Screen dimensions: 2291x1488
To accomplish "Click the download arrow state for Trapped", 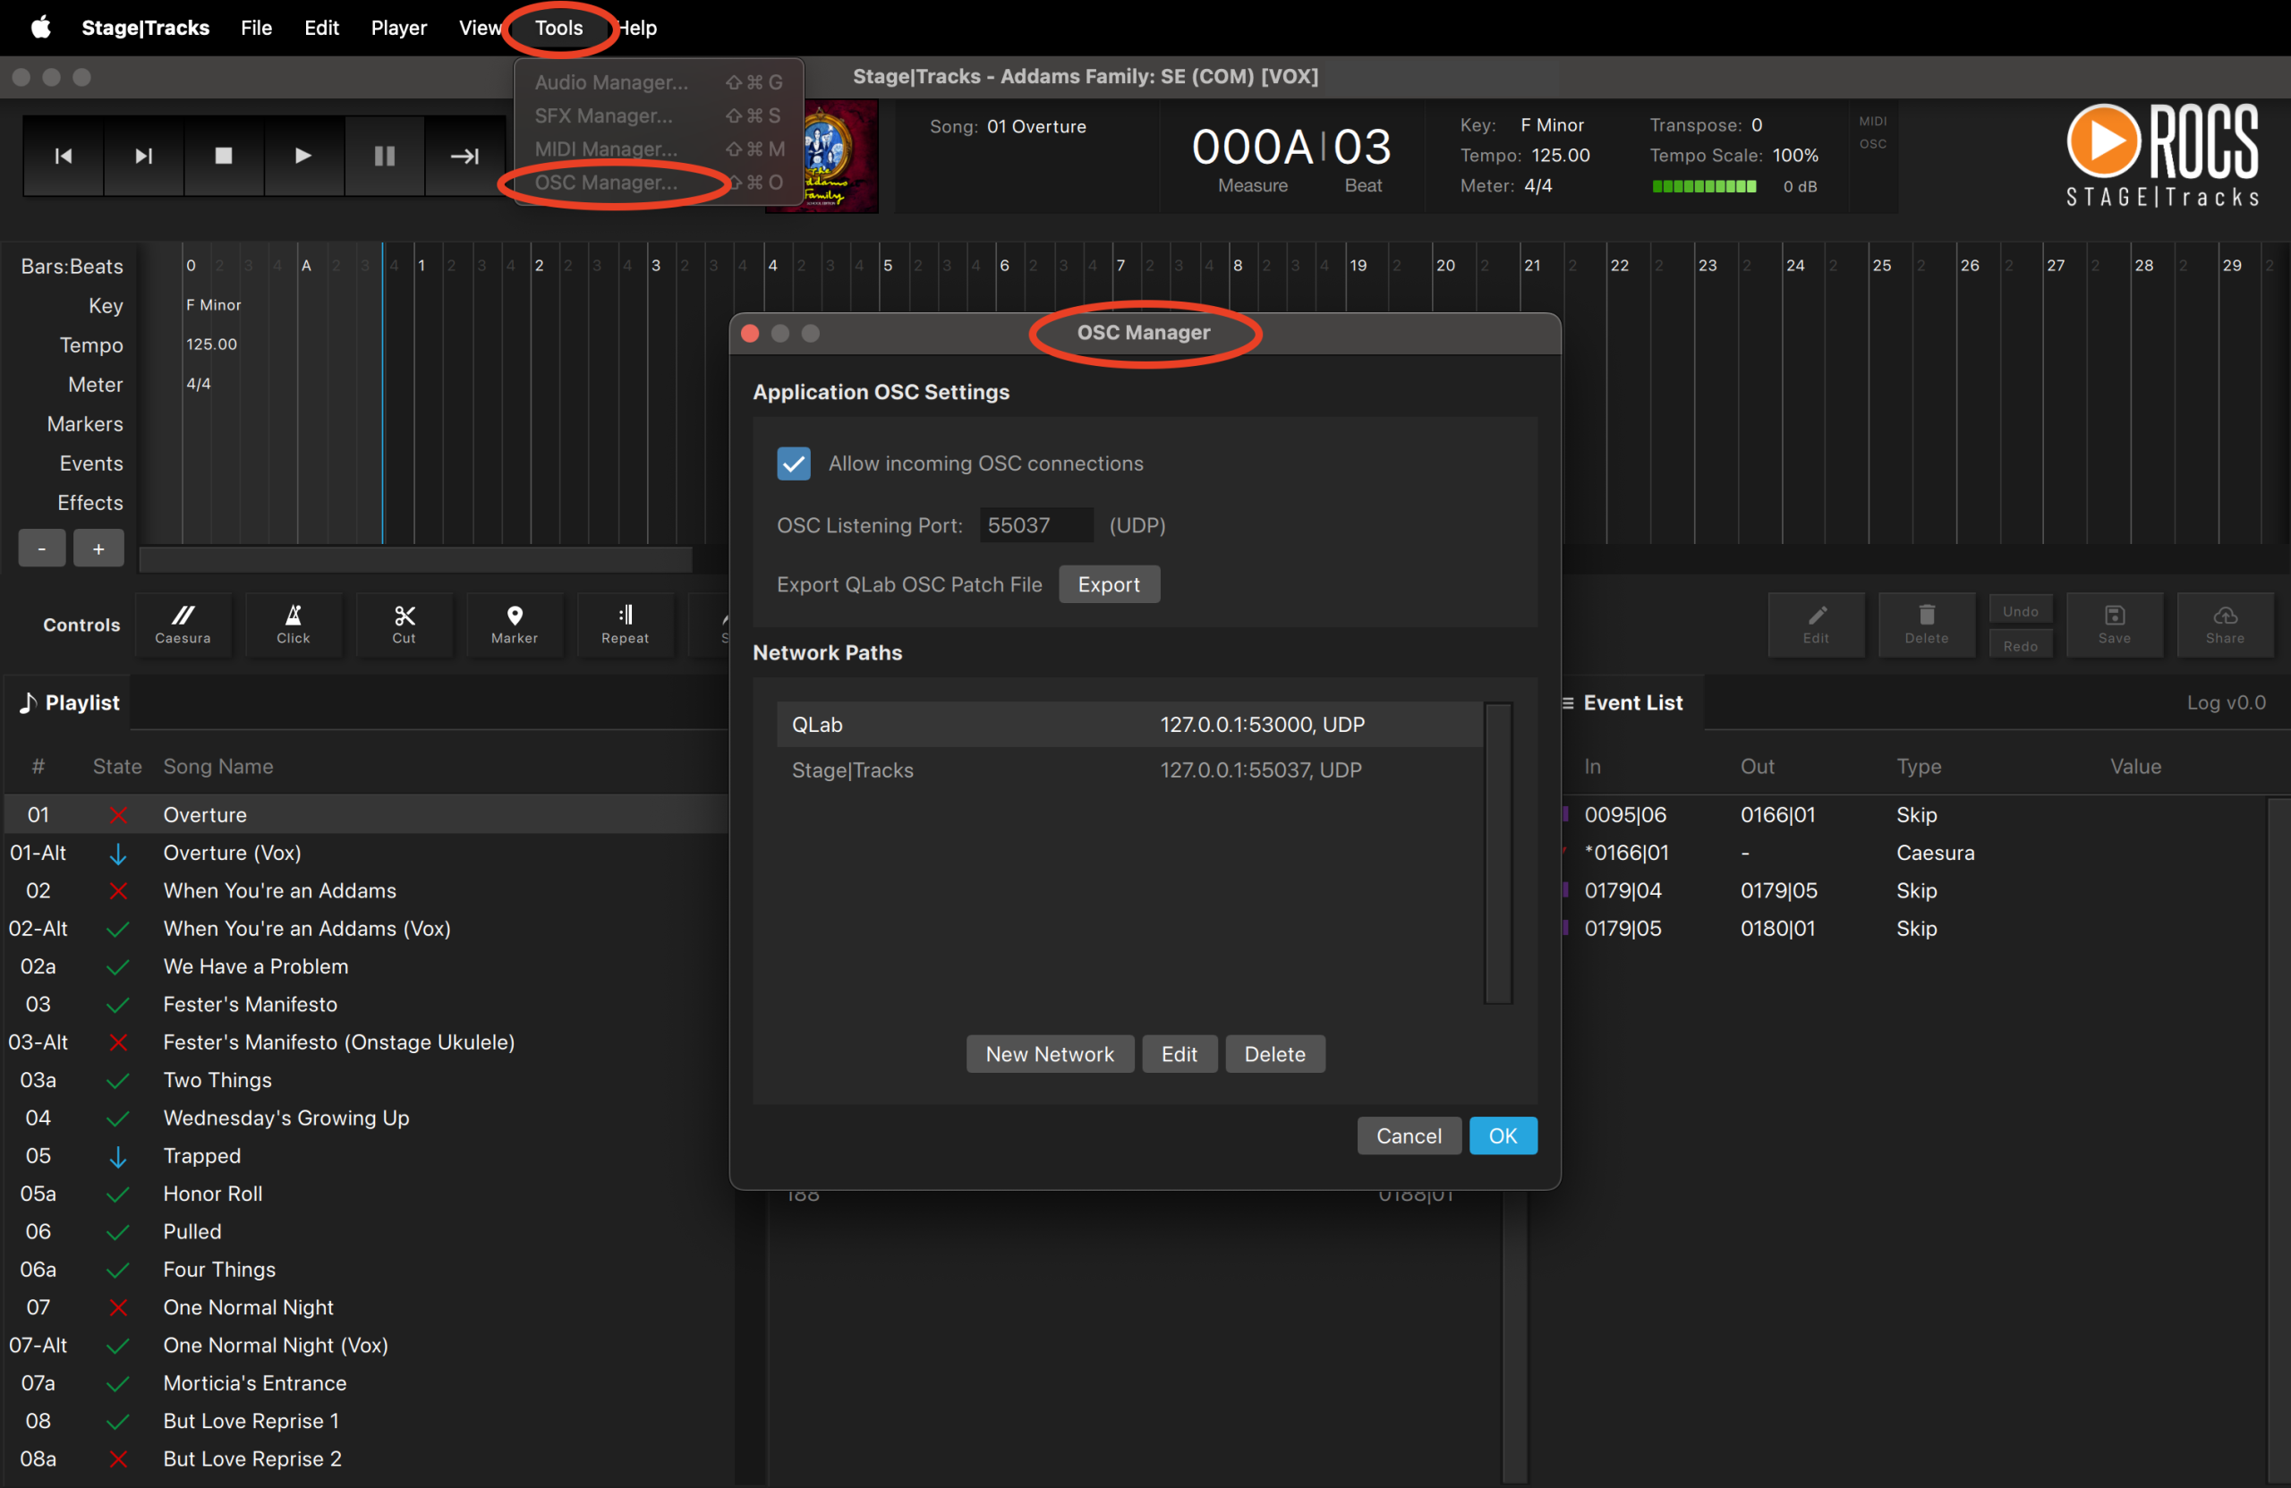I will coord(117,1155).
